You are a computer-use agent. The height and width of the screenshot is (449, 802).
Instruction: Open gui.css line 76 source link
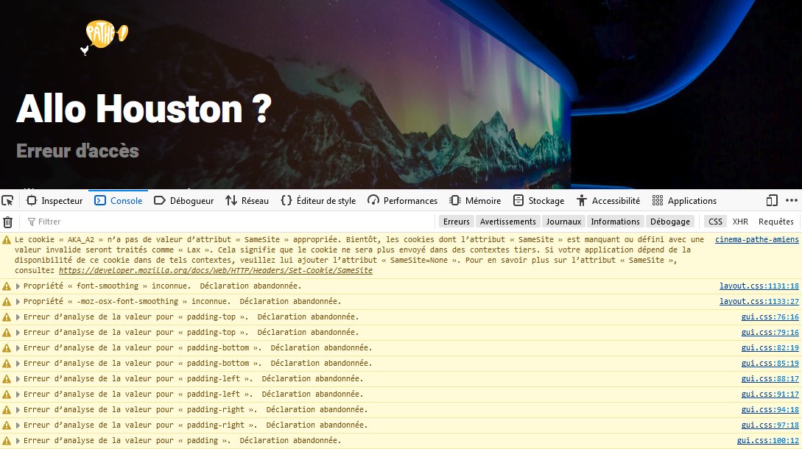pyautogui.click(x=770, y=317)
